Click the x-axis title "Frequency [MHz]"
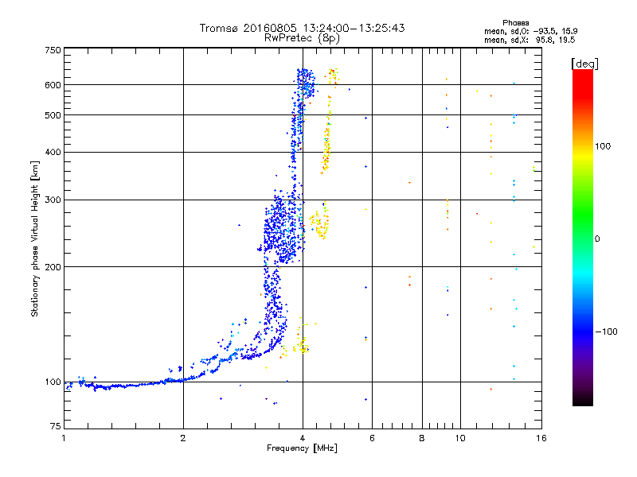The width and height of the screenshot is (637, 477). tap(302, 448)
